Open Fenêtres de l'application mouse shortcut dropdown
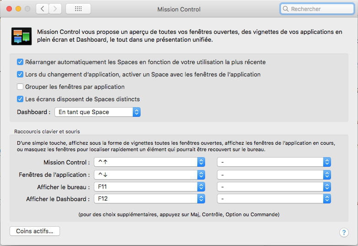358x246 pixels. coord(274,175)
